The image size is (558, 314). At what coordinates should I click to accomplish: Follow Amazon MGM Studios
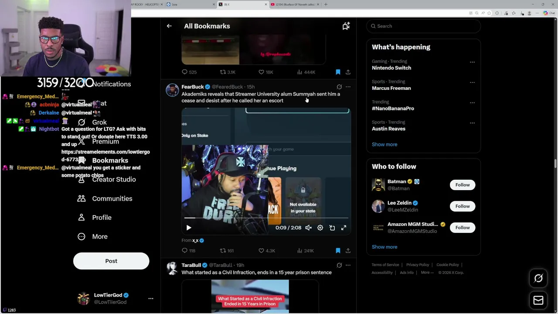(463, 228)
